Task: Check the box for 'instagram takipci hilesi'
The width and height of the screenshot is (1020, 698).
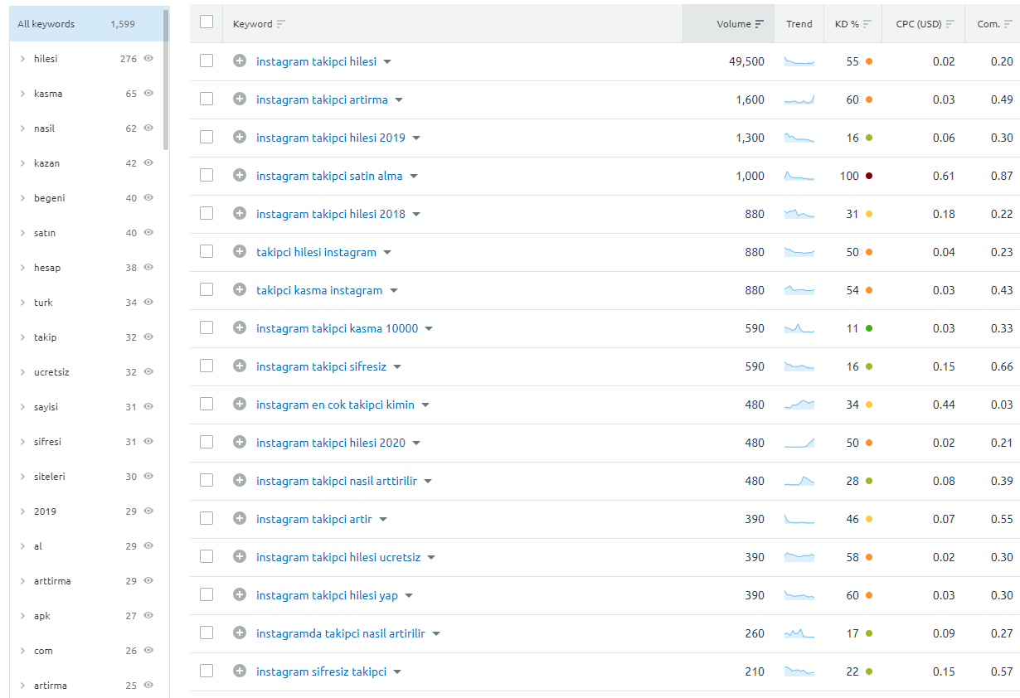Action: click(206, 61)
